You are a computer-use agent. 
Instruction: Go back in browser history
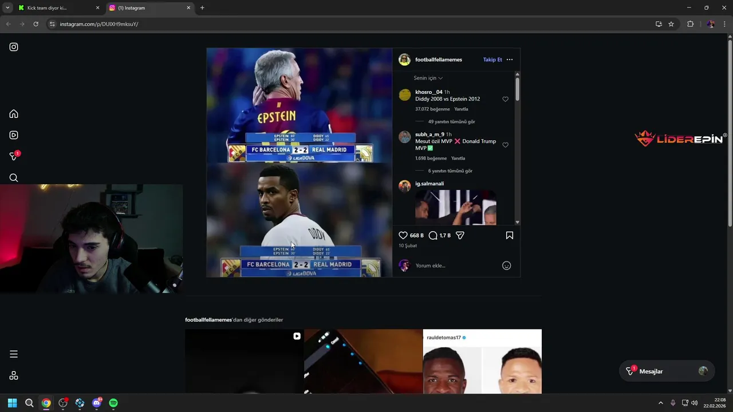8,24
